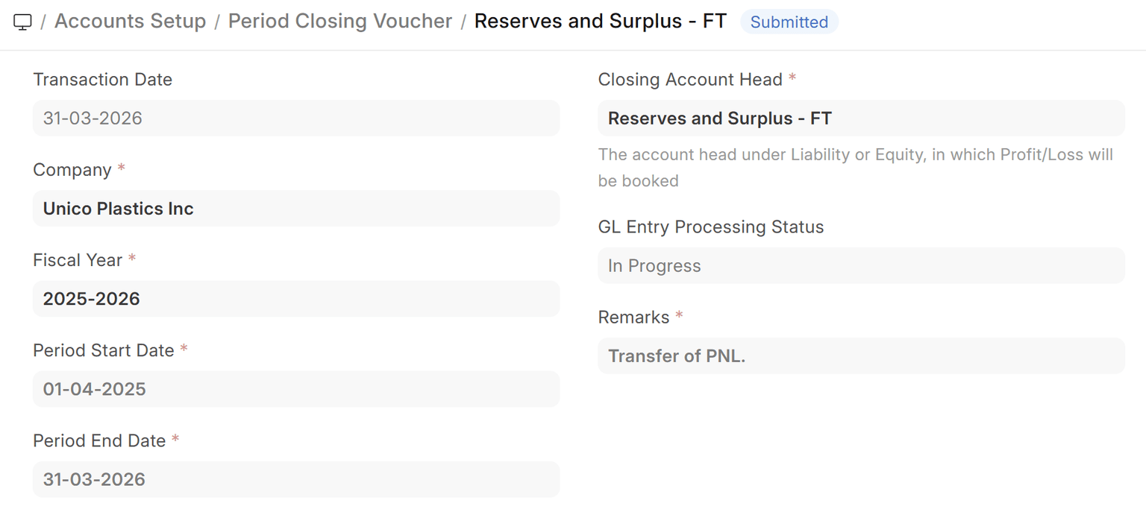
Task: Select the Transaction Date field
Action: click(x=296, y=118)
